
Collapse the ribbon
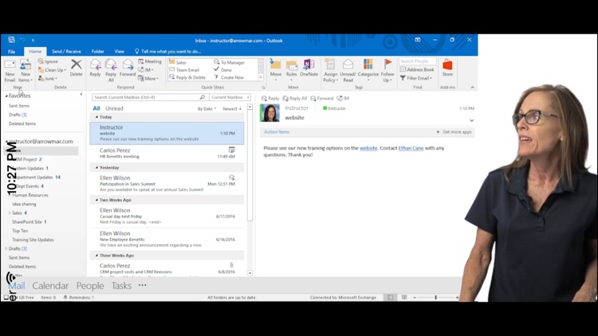tap(473, 88)
